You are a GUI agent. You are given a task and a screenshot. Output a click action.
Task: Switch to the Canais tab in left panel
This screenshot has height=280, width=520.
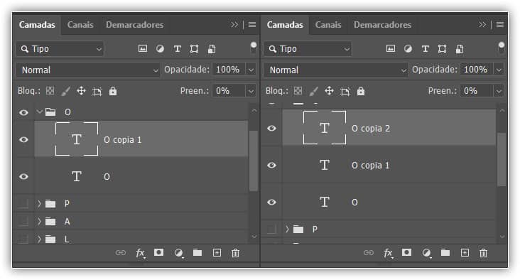click(x=80, y=25)
